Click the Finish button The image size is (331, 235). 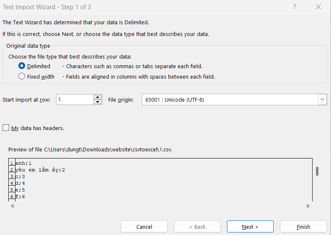[x=303, y=227]
